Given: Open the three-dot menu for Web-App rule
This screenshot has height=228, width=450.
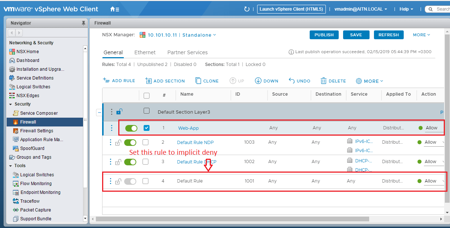Looking at the screenshot, I should 112,128.
